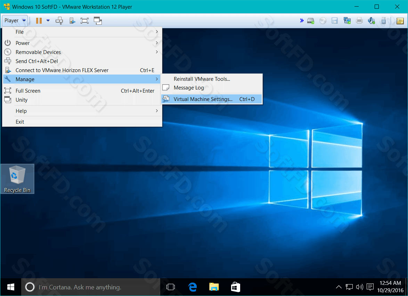Click the volume speaker icon in tray
The height and width of the screenshot is (296, 408).
tap(359, 287)
